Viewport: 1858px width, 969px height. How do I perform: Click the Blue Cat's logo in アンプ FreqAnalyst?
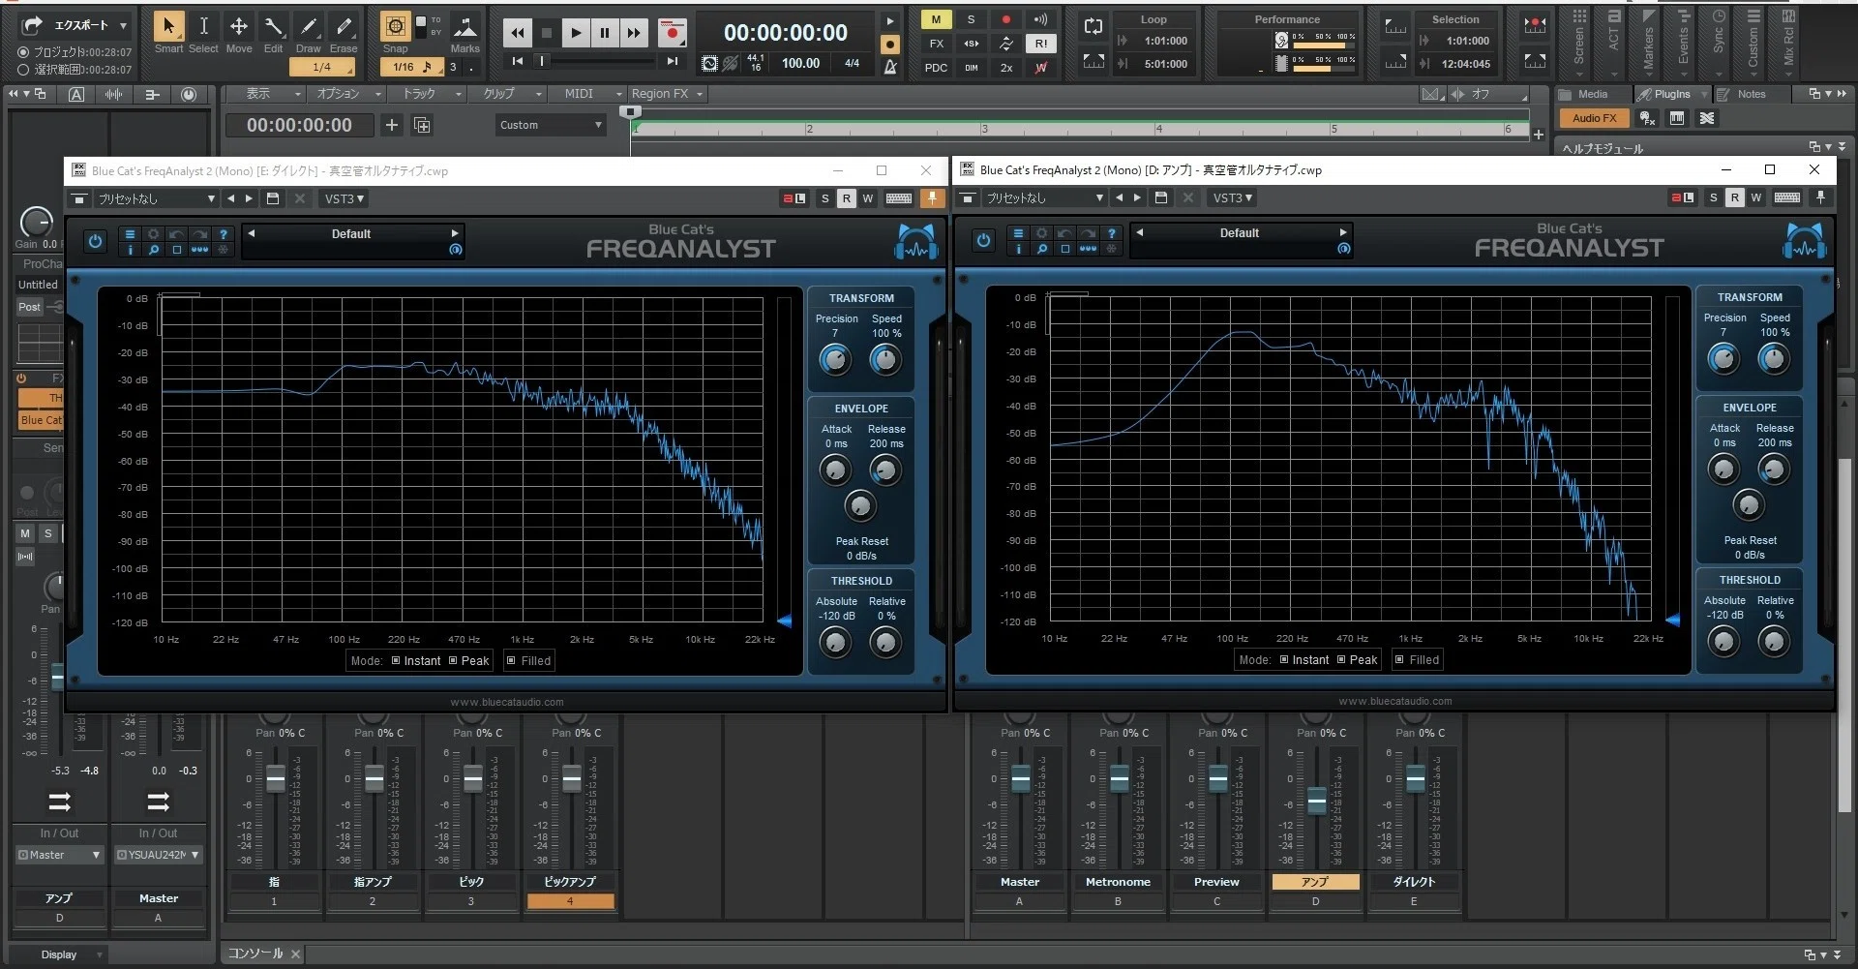tap(1804, 241)
